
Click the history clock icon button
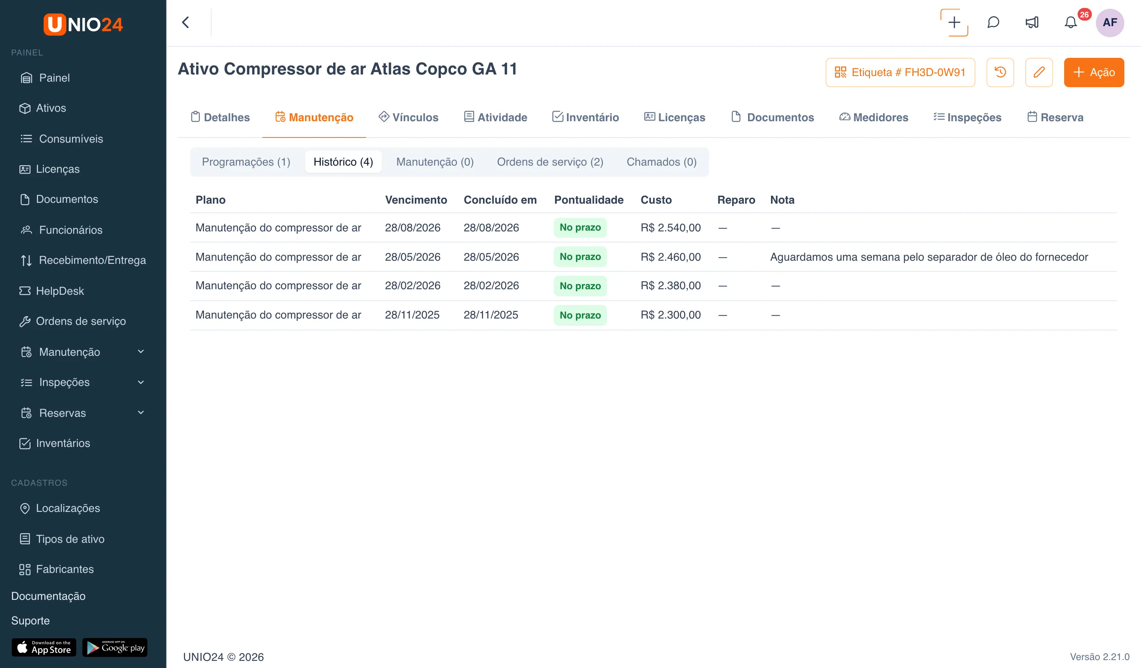(x=1000, y=72)
